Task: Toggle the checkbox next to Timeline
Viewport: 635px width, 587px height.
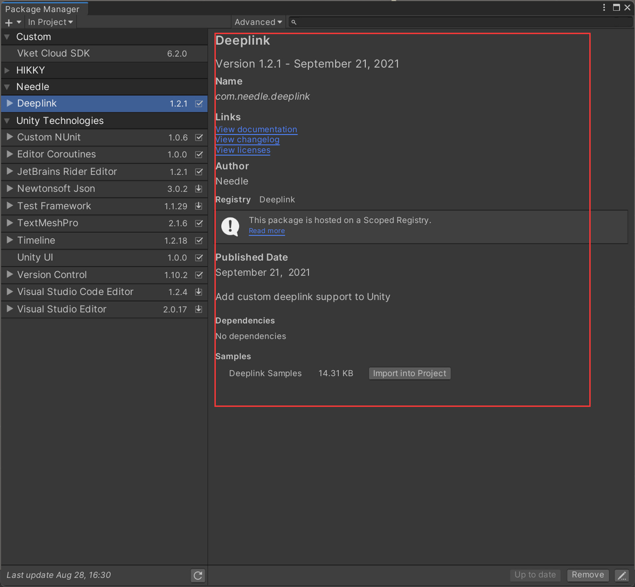Action: (198, 240)
